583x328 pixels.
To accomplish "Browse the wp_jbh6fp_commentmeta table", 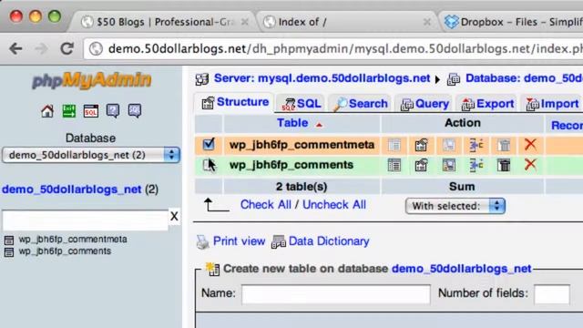I will pyautogui.click(x=394, y=145).
